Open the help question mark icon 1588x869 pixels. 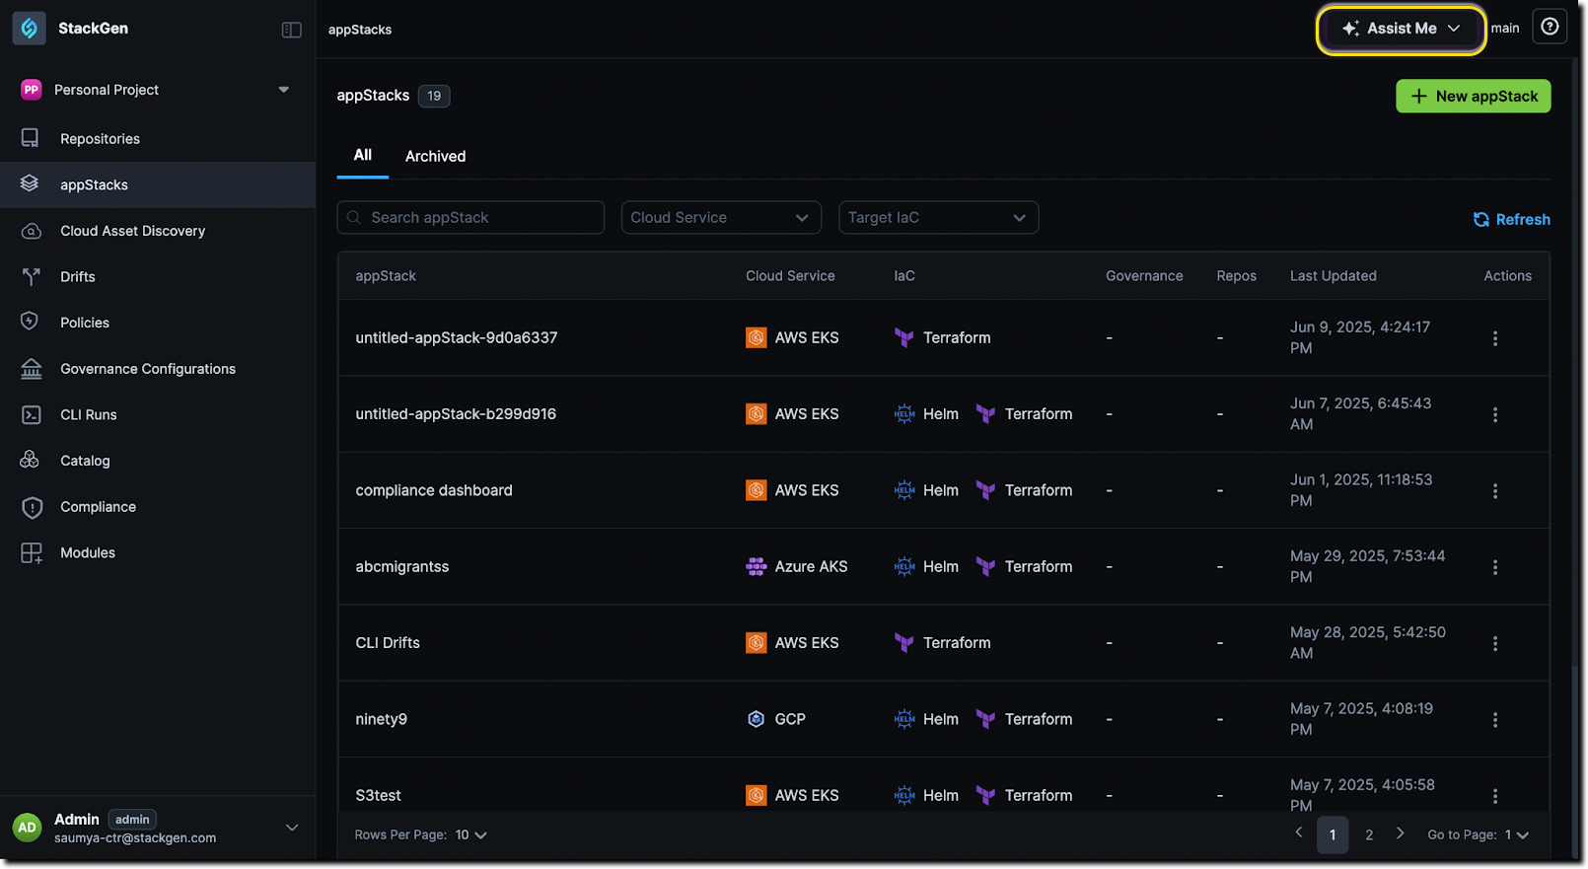[1550, 27]
